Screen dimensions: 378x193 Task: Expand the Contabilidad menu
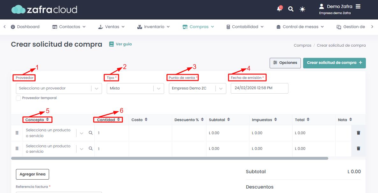pyautogui.click(x=245, y=27)
